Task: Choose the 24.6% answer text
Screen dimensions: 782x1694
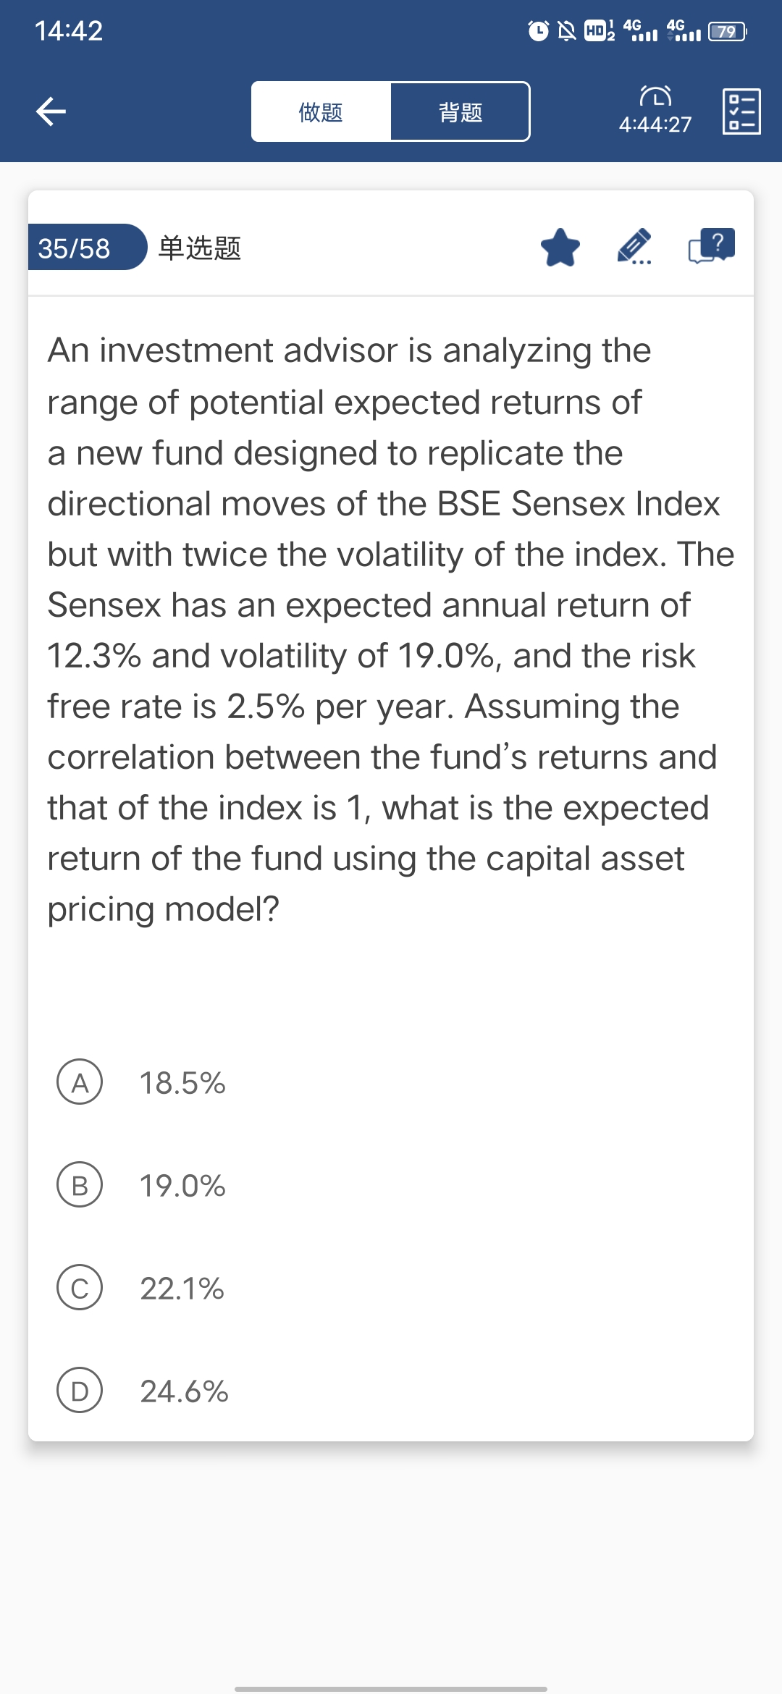Action: click(x=184, y=1391)
